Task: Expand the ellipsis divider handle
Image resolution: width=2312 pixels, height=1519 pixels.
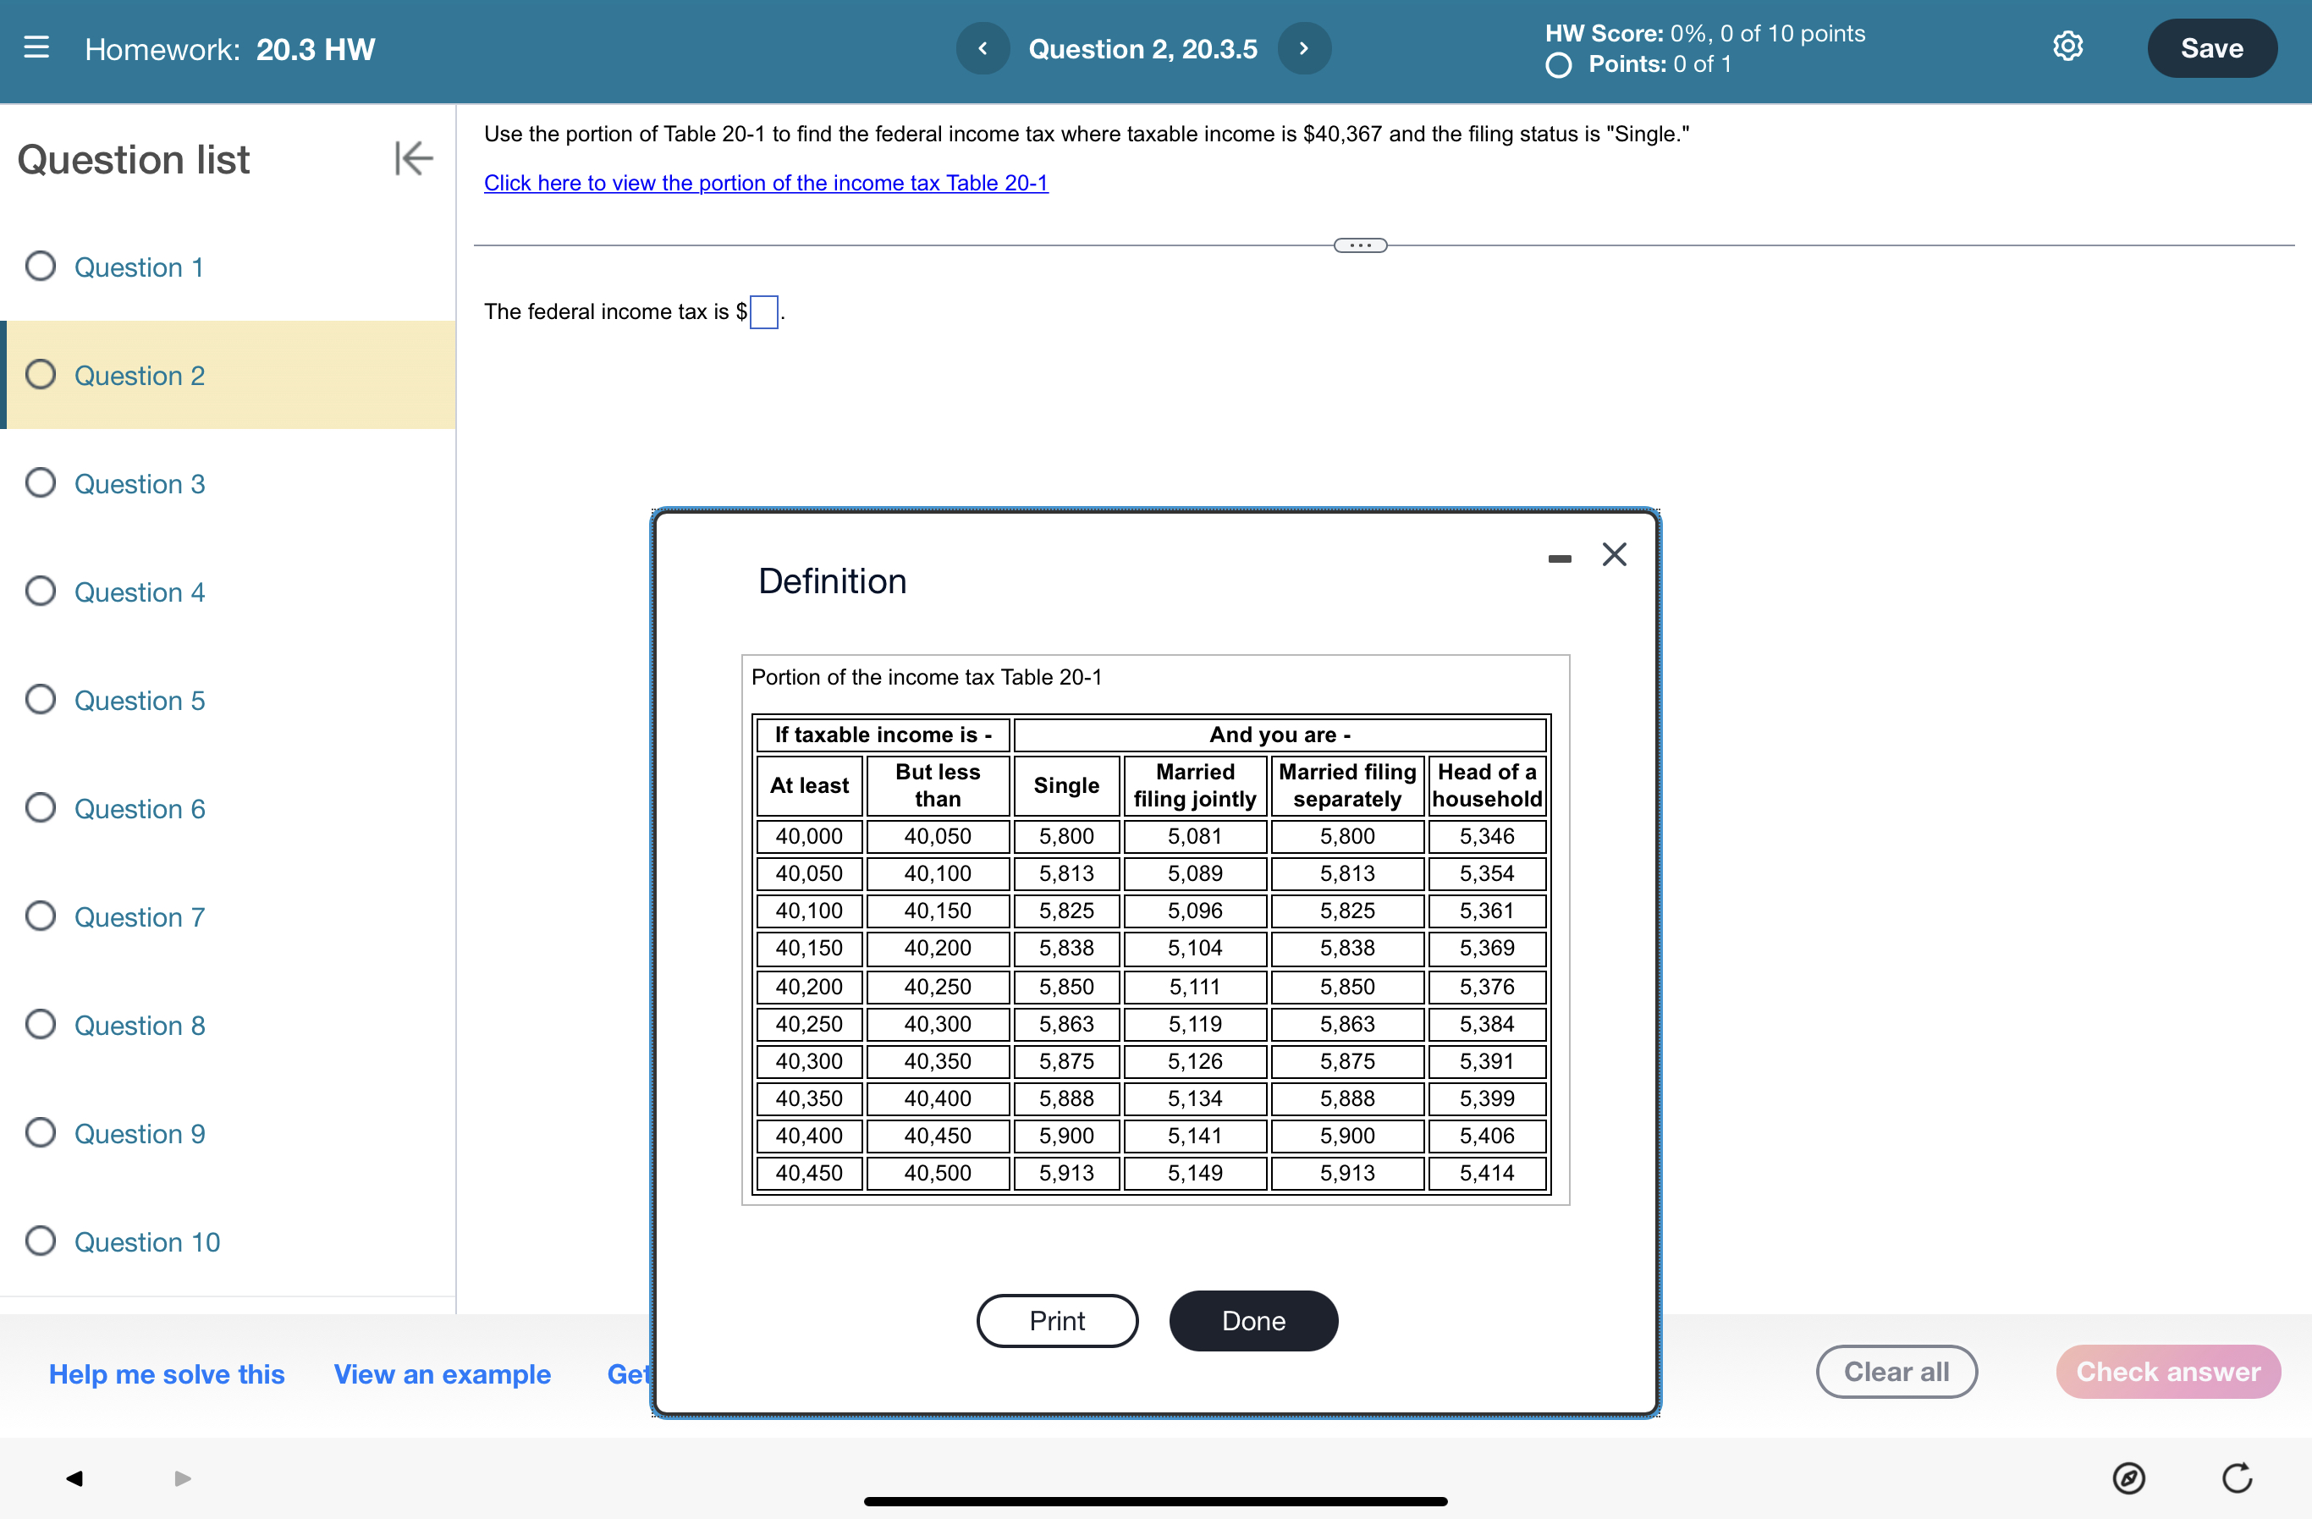Action: click(1360, 245)
